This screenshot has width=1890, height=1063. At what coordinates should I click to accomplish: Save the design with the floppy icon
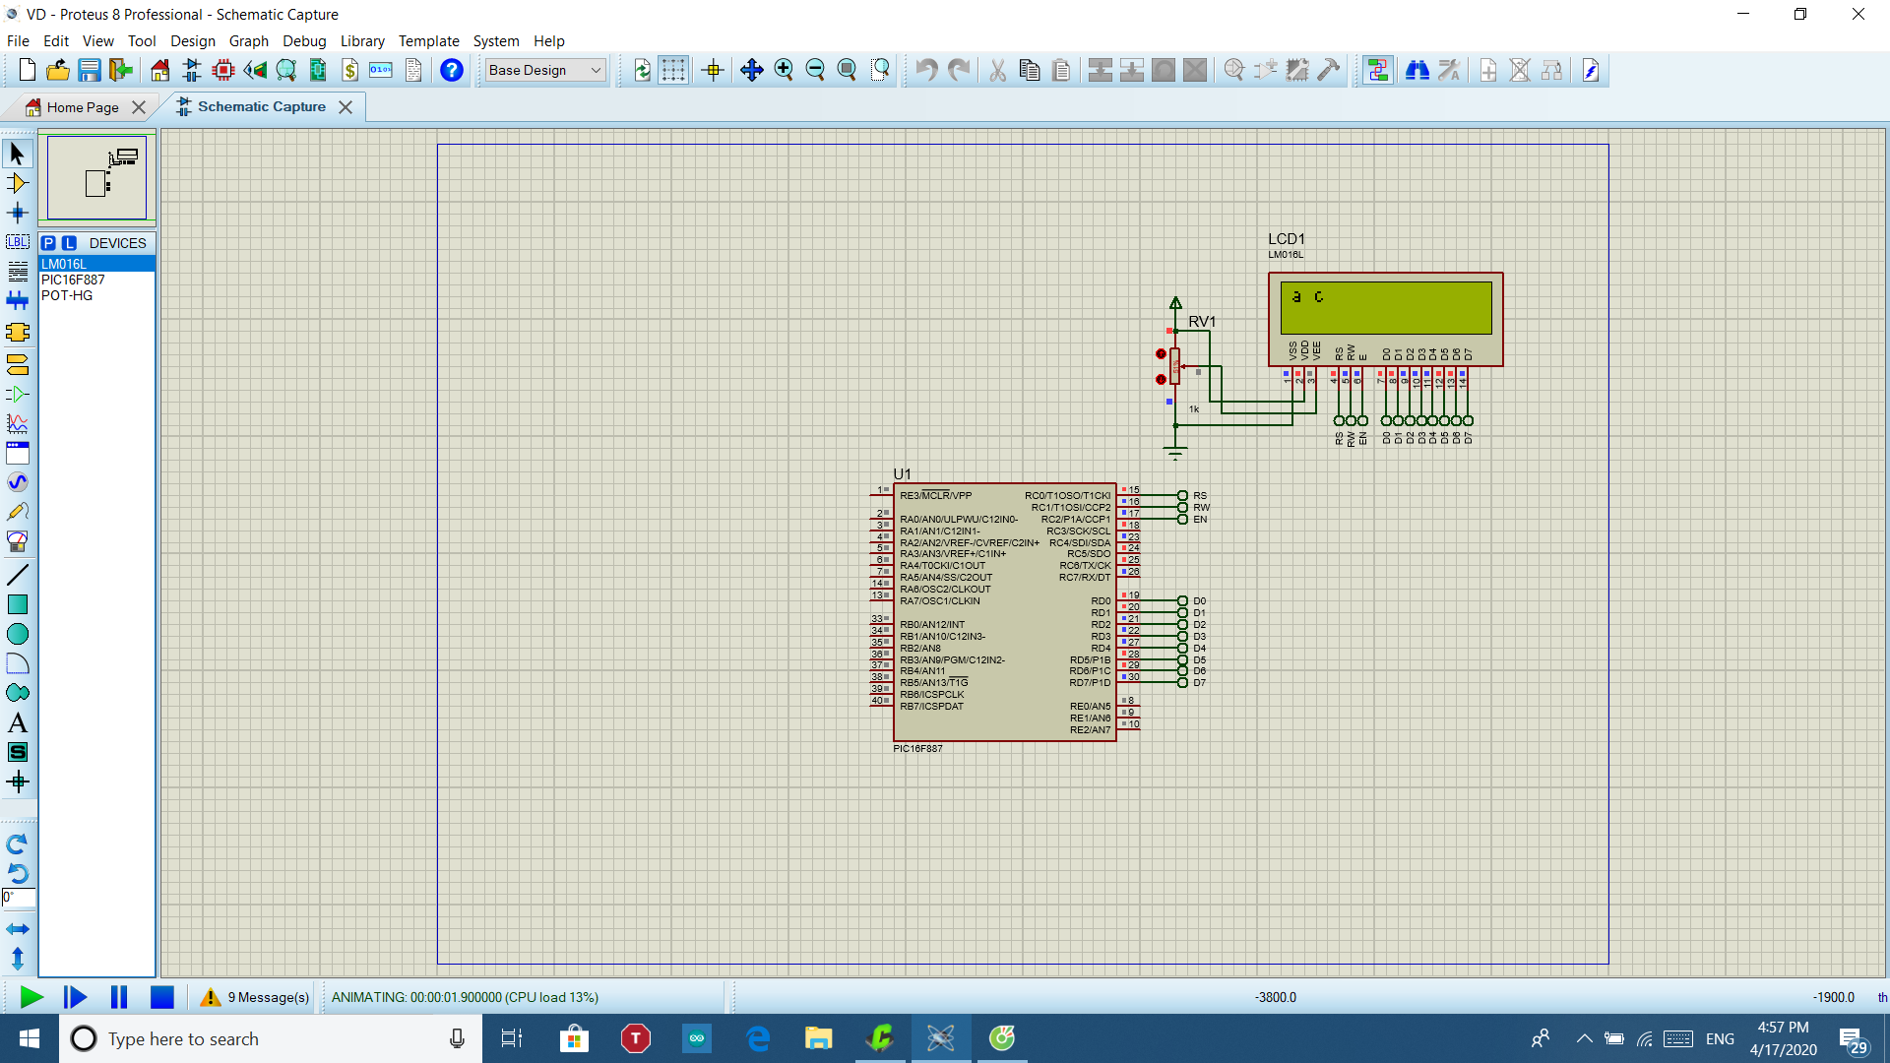[90, 70]
